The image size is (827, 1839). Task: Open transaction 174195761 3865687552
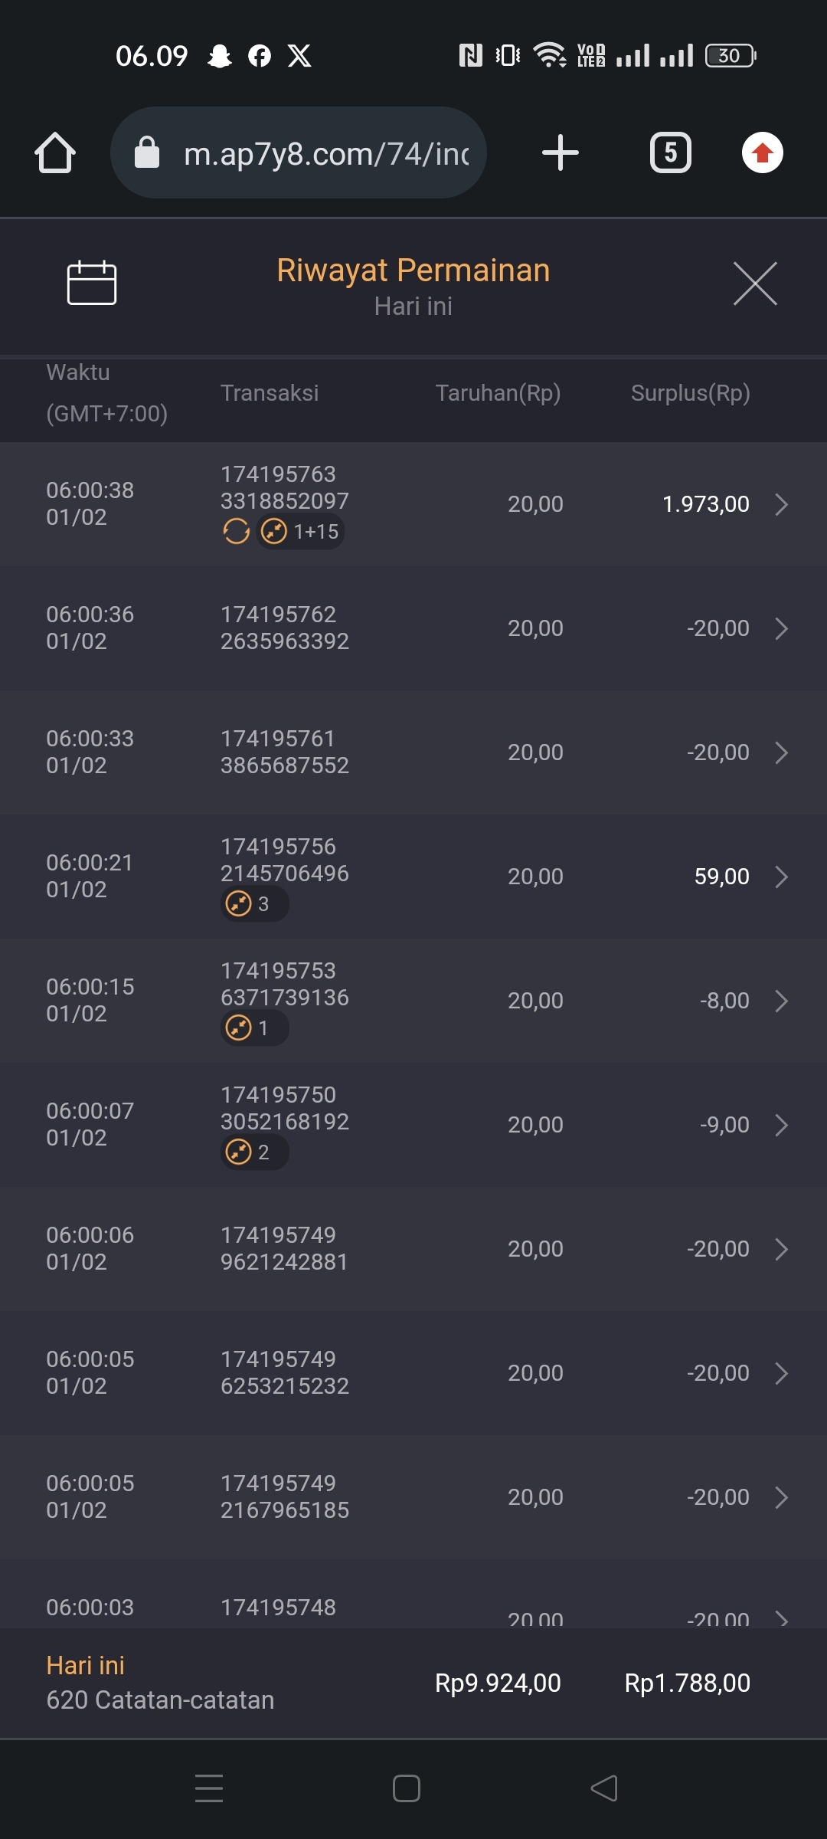284,752
